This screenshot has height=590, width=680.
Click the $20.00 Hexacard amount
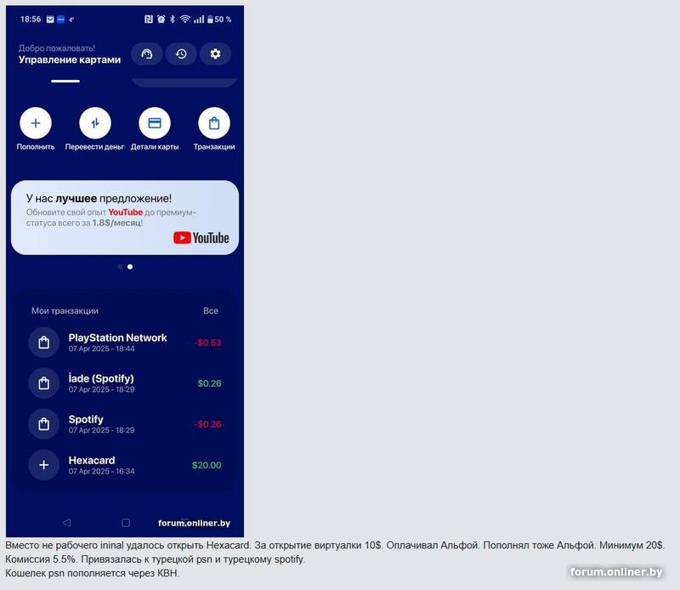(207, 465)
